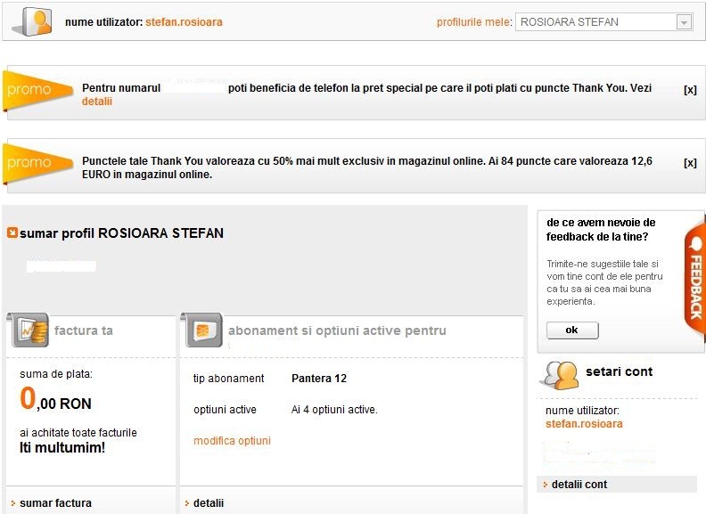Viewport: 706px width, 514px height.
Task: Click the user profile avatar icon
Action: click(x=32, y=22)
